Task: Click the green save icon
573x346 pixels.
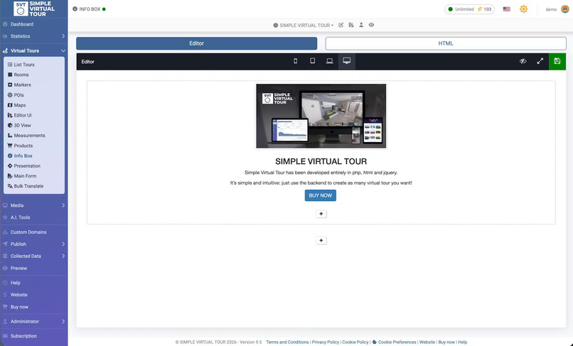Action: (x=557, y=61)
